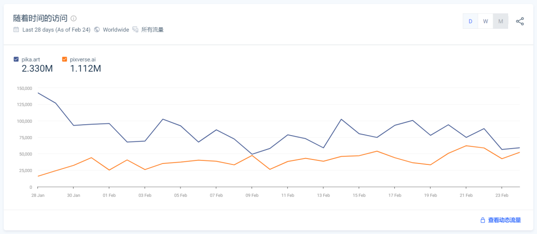
Task: Click the 30 Jan axis label
Action: click(73, 195)
